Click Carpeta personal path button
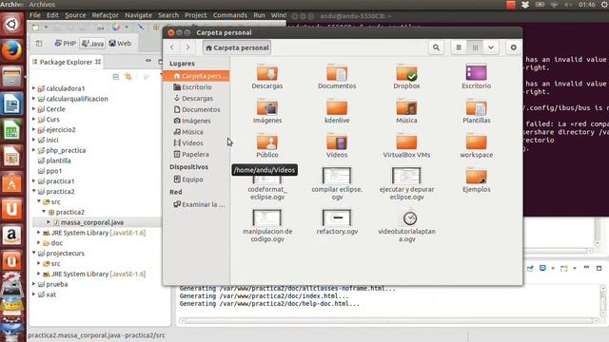609x342 pixels. [x=237, y=47]
